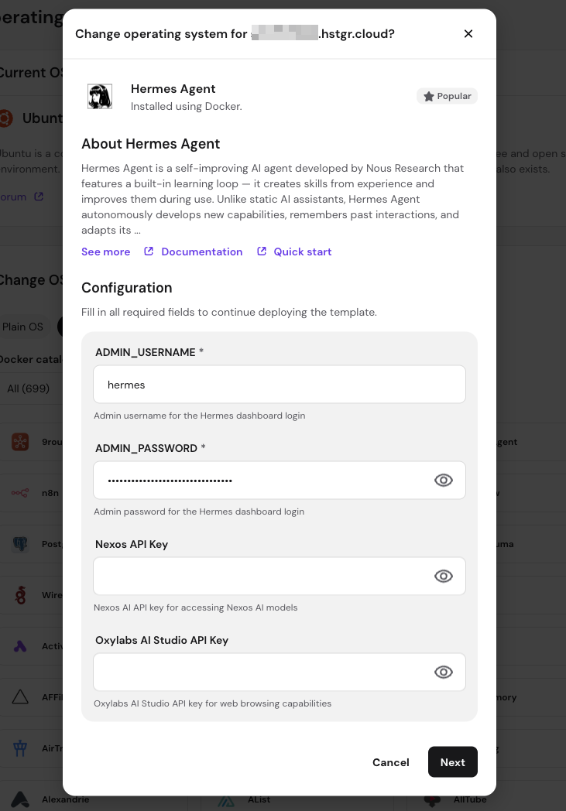The height and width of the screenshot is (811, 566).
Task: Cancel the OS change dialog
Action: (390, 762)
